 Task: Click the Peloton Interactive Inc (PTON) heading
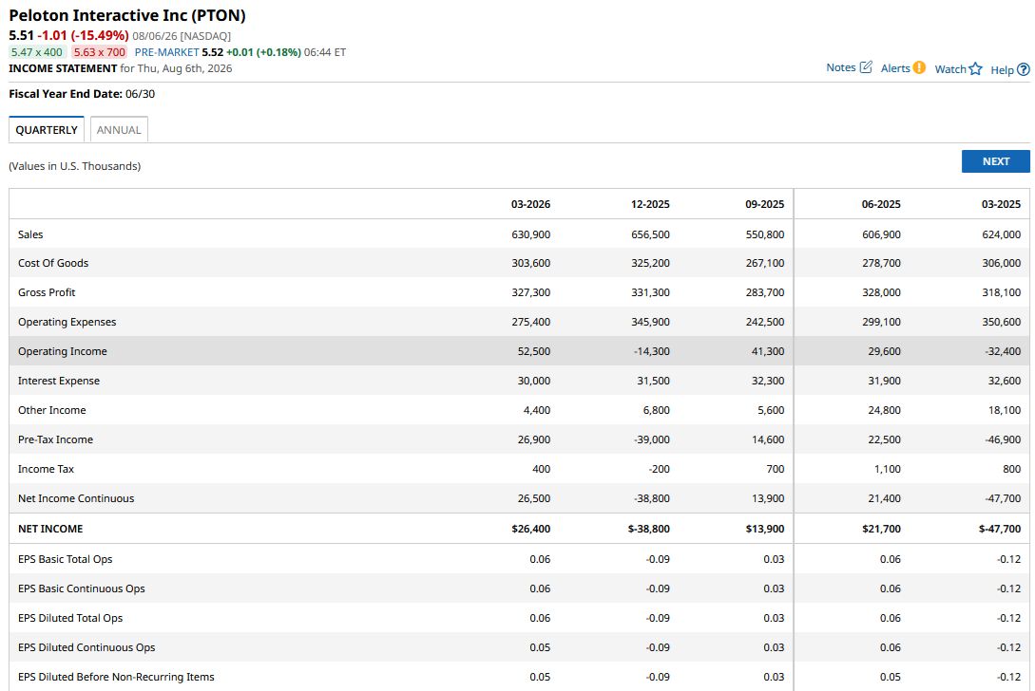127,15
